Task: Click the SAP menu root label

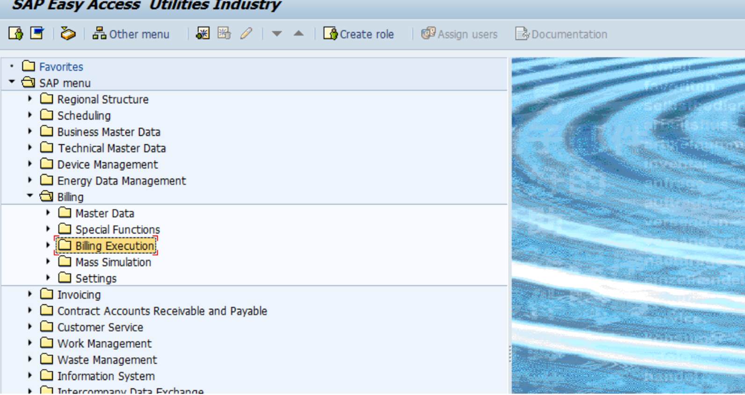Action: coord(65,83)
